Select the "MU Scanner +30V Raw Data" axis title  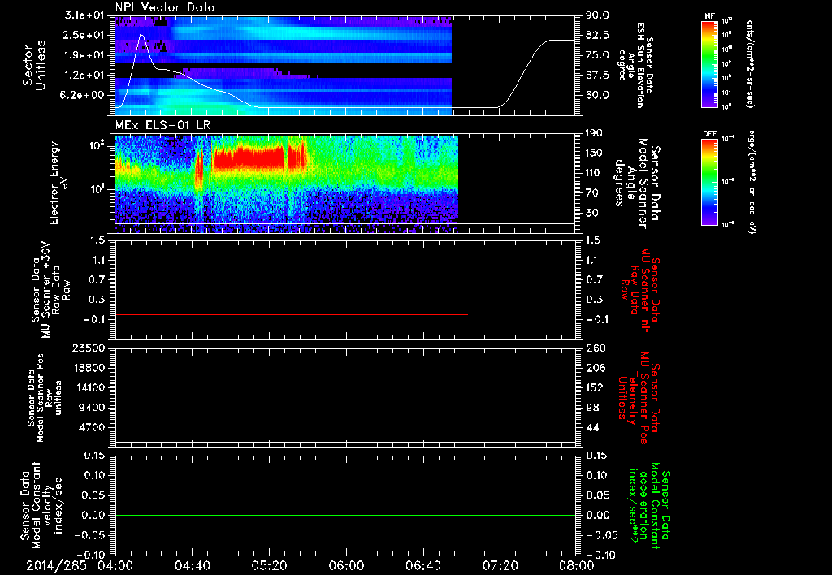pos(50,290)
